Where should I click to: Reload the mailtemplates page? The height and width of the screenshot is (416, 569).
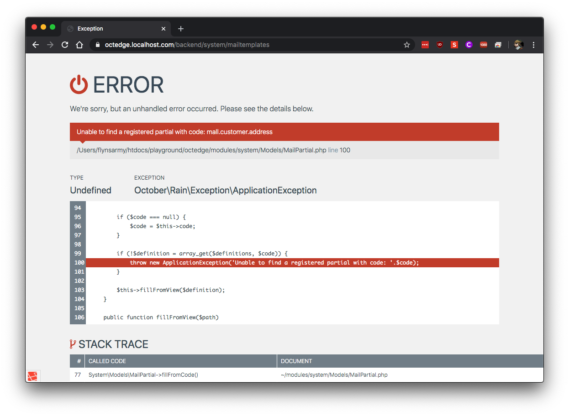65,45
